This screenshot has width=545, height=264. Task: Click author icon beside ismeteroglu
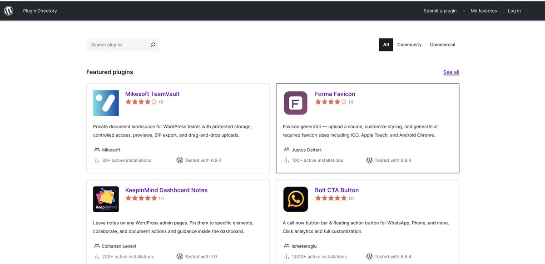pyautogui.click(x=287, y=246)
